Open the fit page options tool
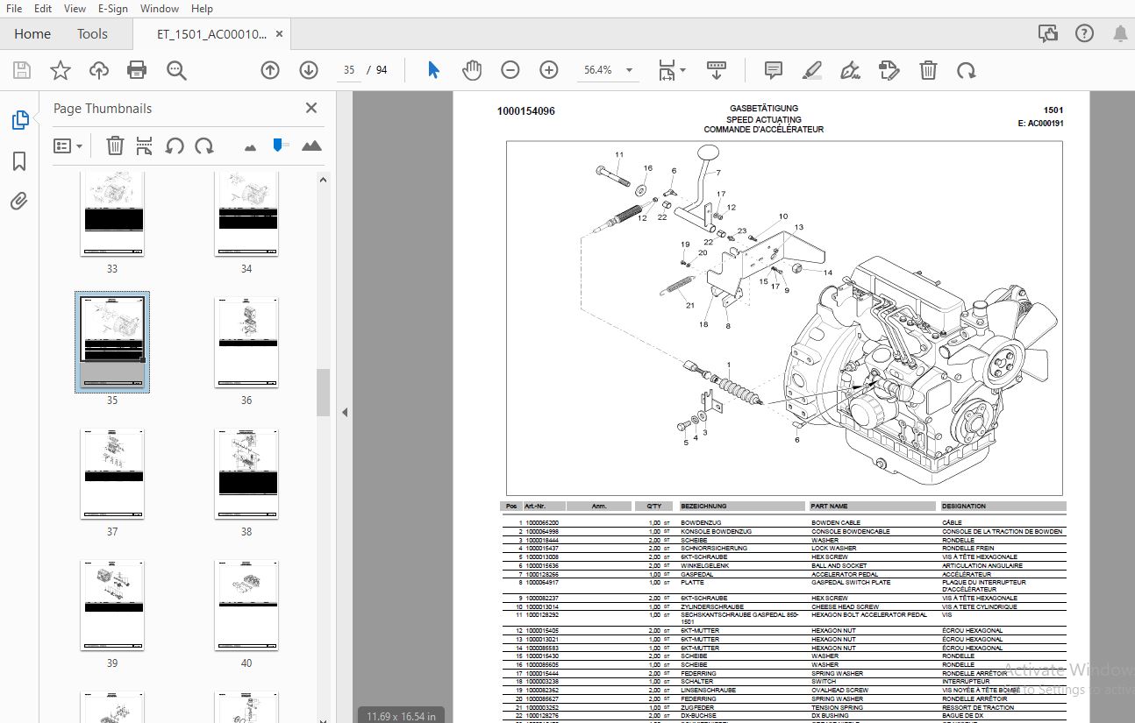1135x723 pixels. click(x=672, y=70)
